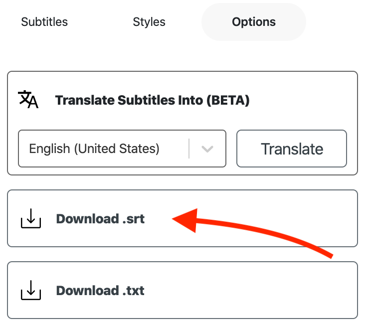Click the 'English (United States)' text field
The image size is (367, 327).
point(94,149)
